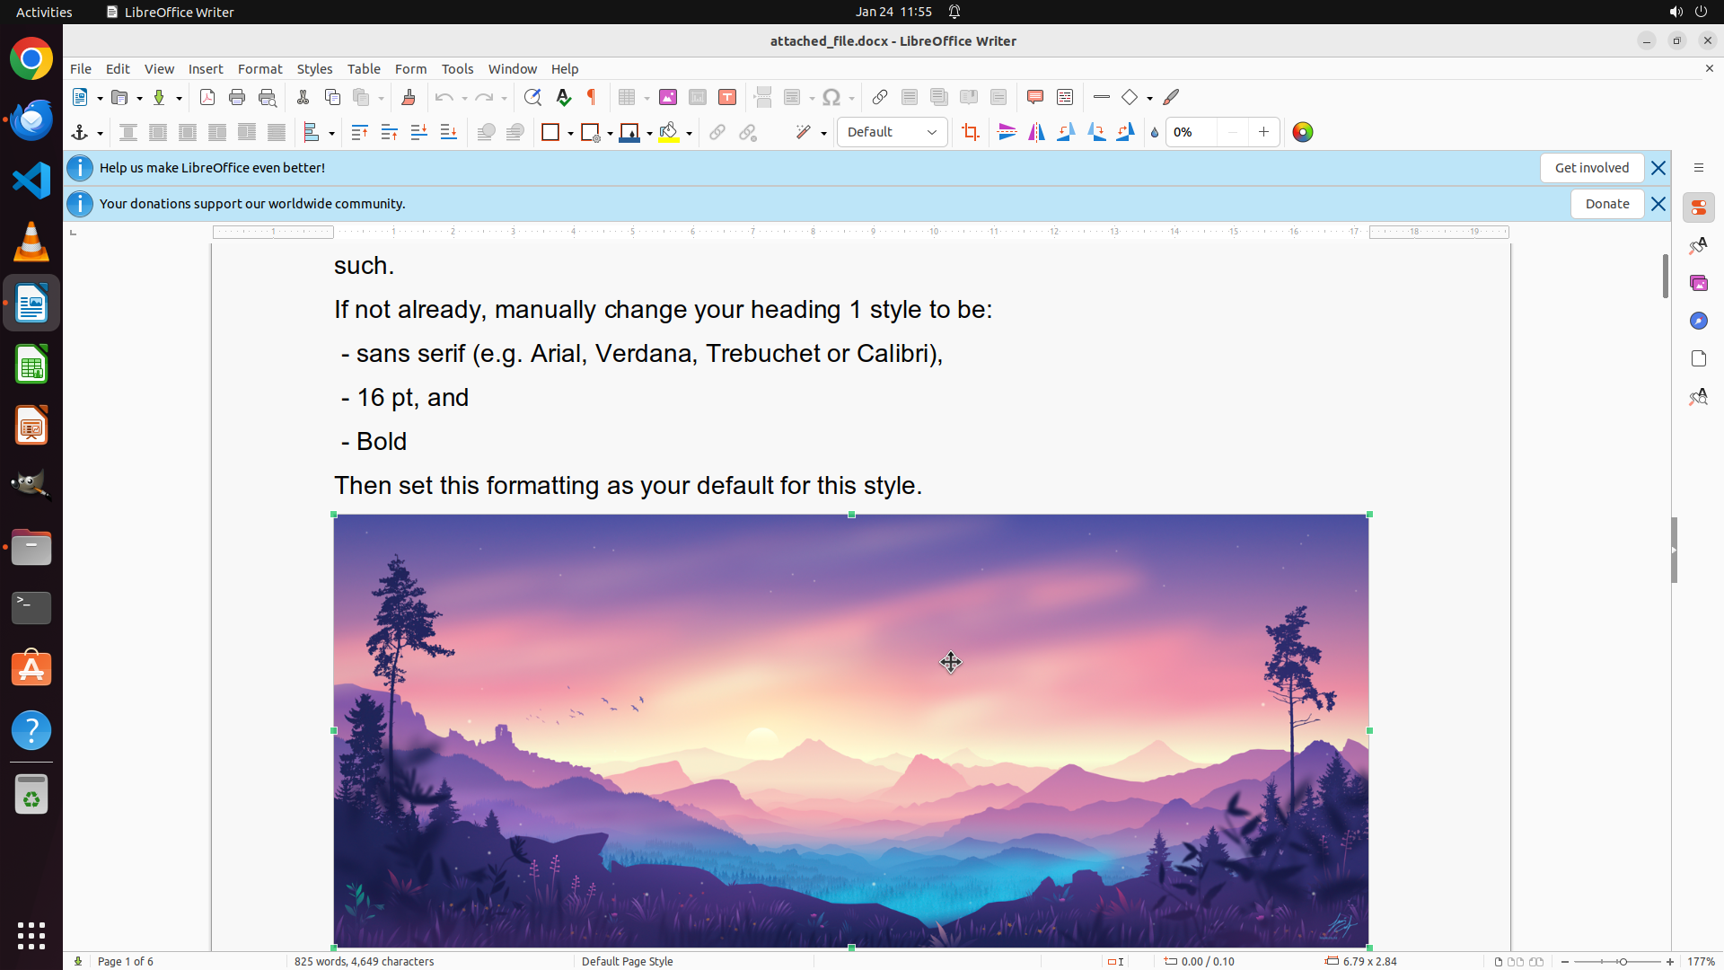
Task: Open the image mode Default dropdown
Action: pyautogui.click(x=892, y=132)
